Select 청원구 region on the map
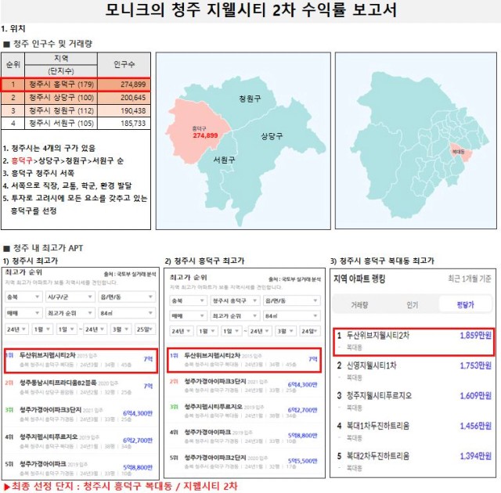 [x=250, y=99]
